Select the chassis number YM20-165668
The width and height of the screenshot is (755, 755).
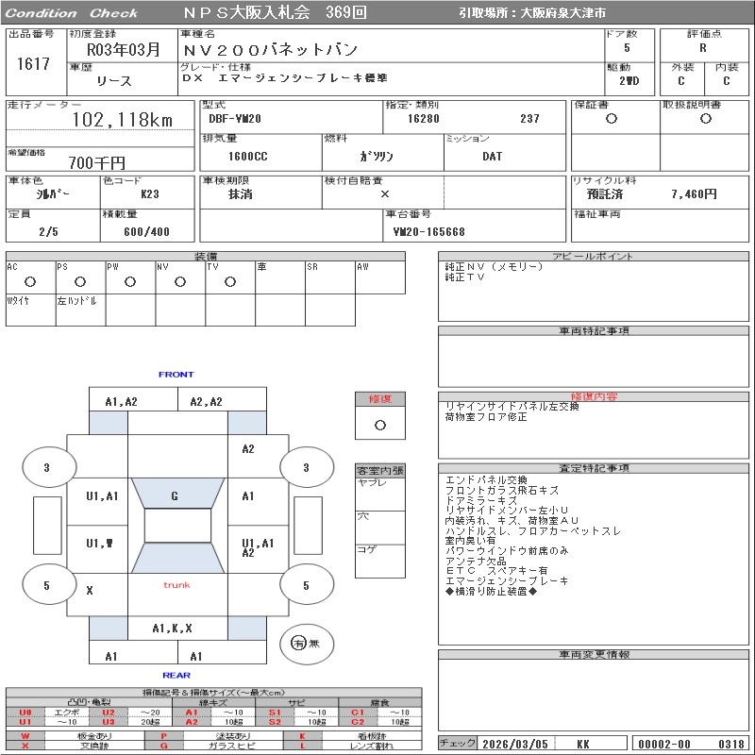pyautogui.click(x=429, y=231)
